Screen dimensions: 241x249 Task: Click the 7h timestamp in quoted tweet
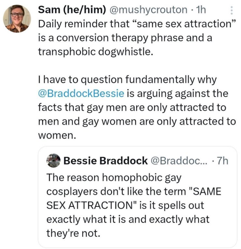pyautogui.click(x=223, y=161)
